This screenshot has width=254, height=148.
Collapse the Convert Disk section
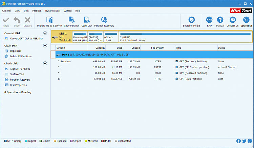(45, 33)
